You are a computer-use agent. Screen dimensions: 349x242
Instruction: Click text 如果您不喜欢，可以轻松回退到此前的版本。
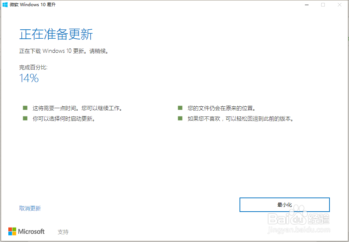241,119
